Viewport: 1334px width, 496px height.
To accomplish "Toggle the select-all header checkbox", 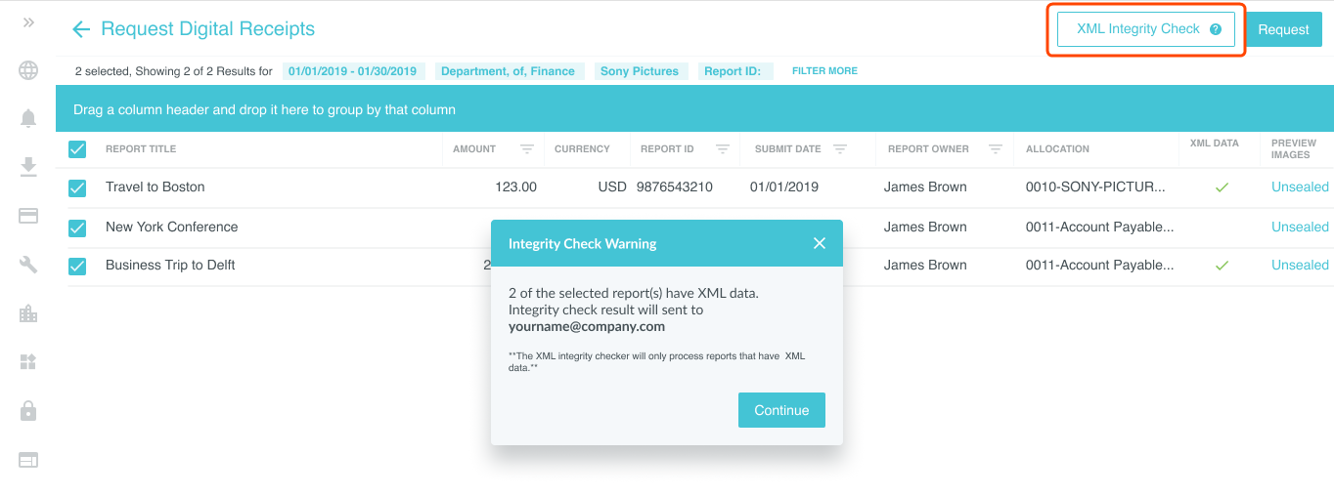I will tap(77, 149).
